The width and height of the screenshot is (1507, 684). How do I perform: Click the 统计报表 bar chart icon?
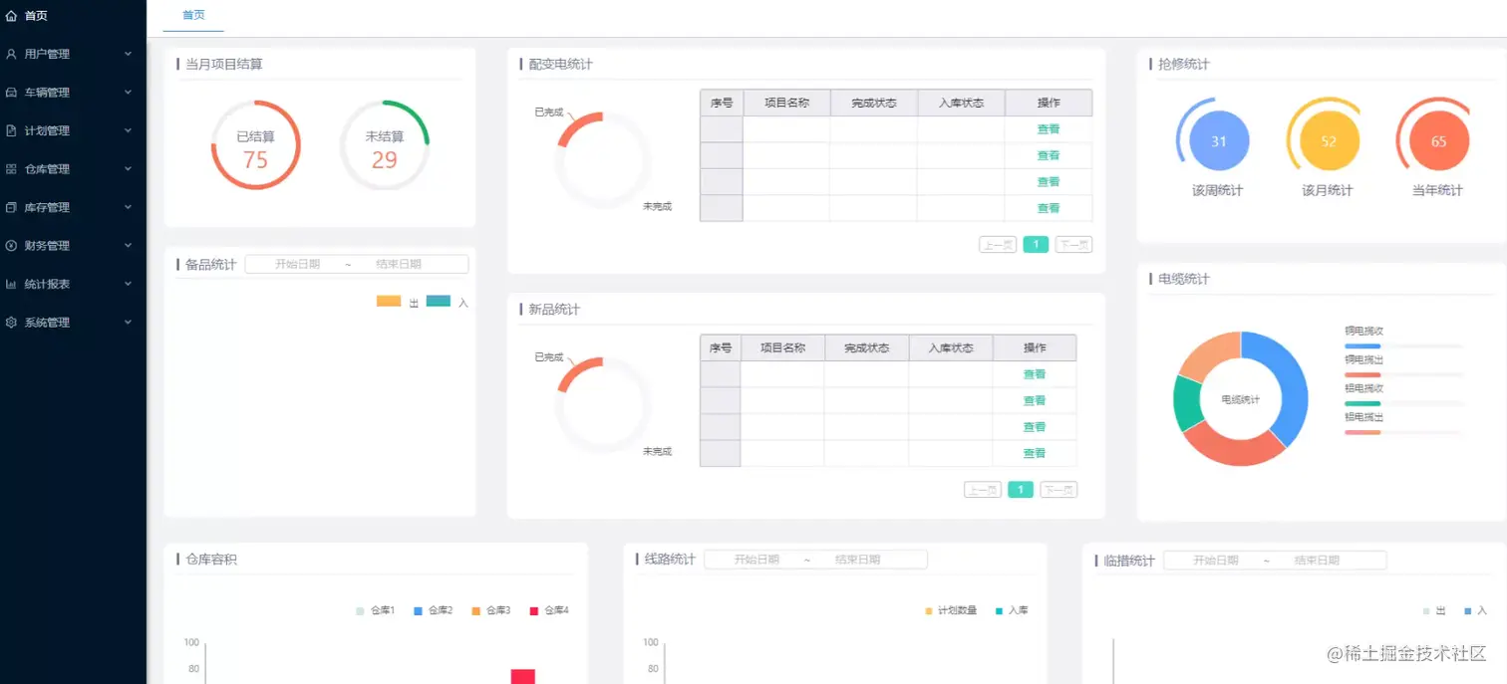[11, 284]
